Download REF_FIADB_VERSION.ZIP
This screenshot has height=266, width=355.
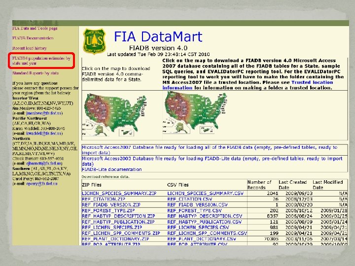pos(111,205)
